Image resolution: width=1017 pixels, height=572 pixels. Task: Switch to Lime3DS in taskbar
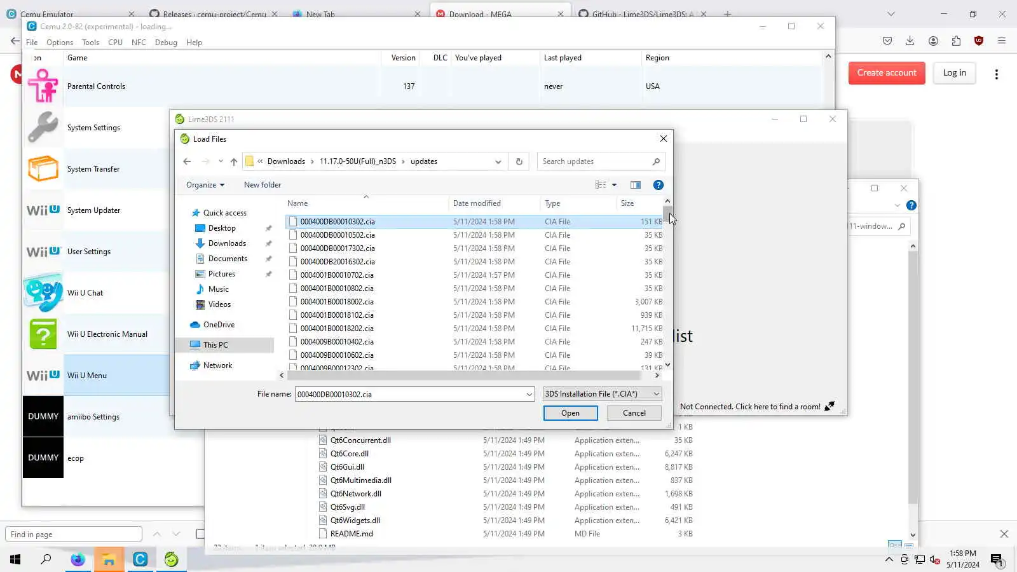pyautogui.click(x=172, y=559)
